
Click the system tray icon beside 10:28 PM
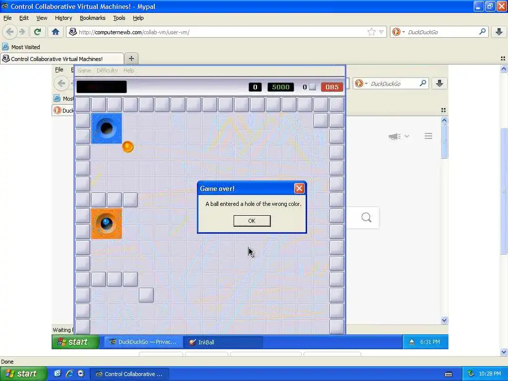471,374
